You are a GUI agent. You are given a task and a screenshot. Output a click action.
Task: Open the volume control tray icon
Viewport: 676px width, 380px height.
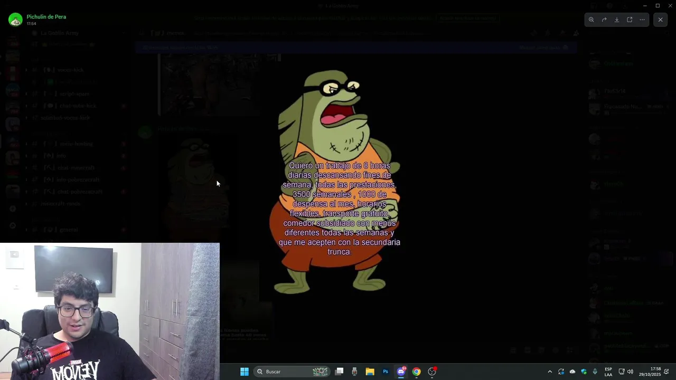[630, 372]
